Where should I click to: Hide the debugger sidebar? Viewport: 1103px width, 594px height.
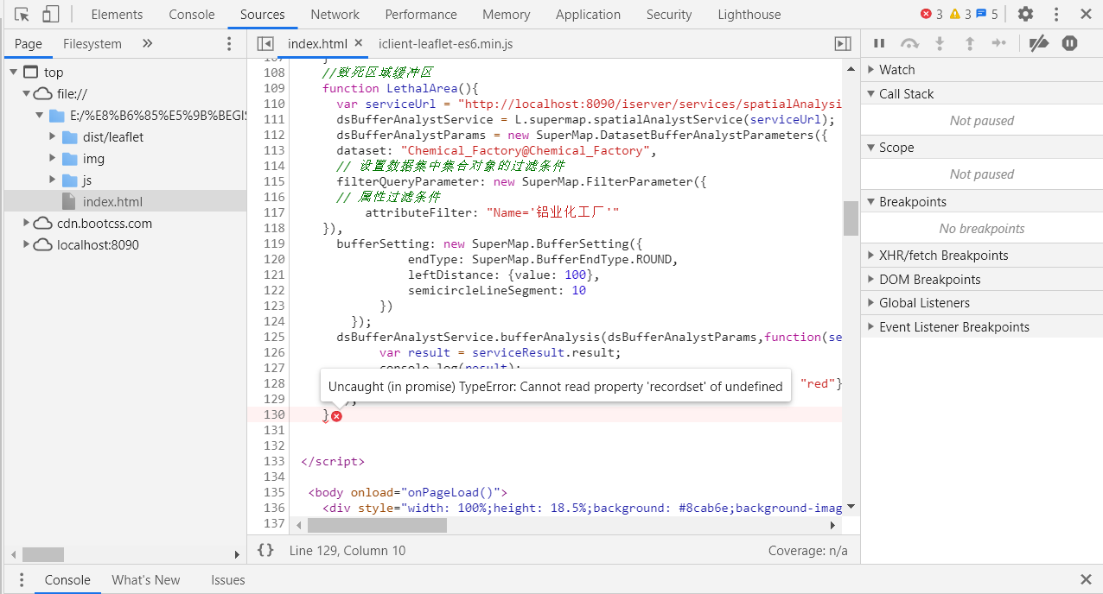click(x=843, y=43)
